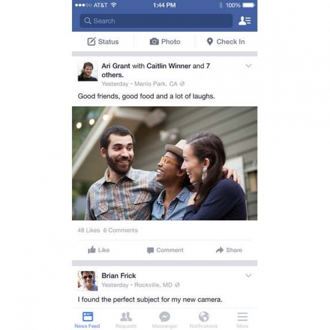Select the News Feed tab
This screenshot has height=330, width=330.
click(x=87, y=320)
